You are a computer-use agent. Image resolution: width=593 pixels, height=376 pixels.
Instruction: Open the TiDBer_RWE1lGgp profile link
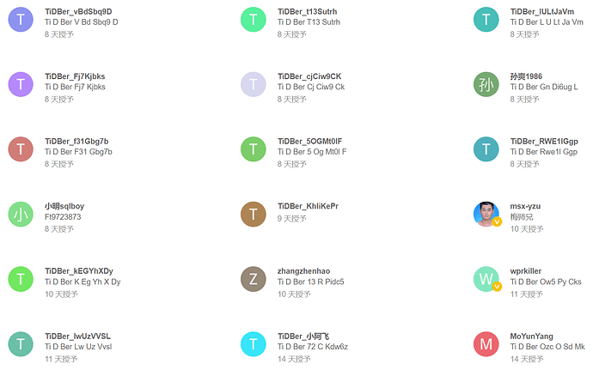point(544,142)
